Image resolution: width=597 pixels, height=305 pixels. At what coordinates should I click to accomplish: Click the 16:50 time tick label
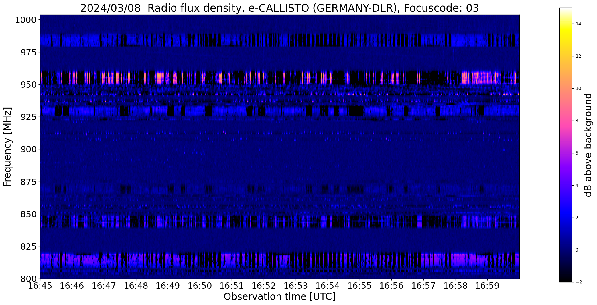(x=200, y=286)
